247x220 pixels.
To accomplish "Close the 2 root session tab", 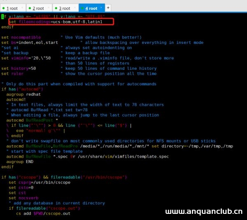I will 48,8.
